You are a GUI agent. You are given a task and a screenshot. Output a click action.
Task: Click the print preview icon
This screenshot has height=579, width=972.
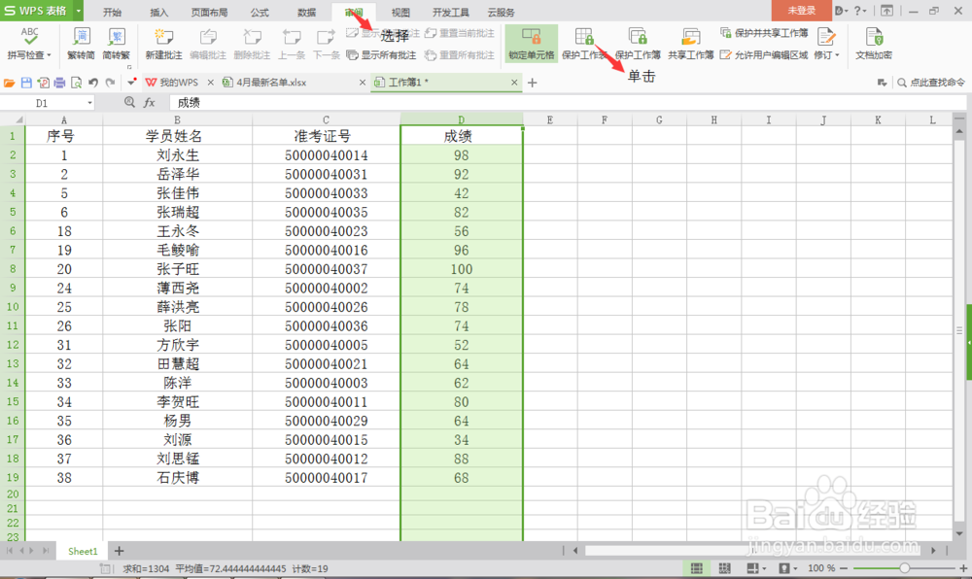coord(76,83)
